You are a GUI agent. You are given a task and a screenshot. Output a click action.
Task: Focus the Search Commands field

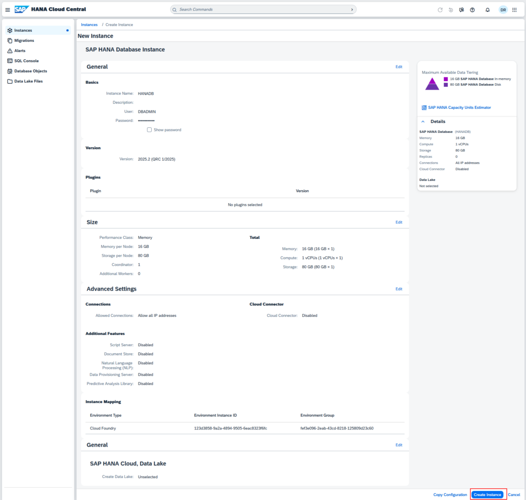263,10
